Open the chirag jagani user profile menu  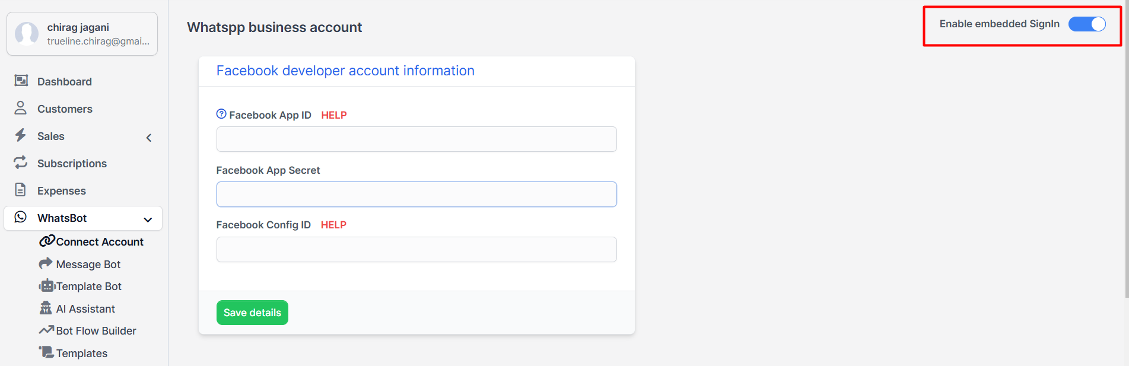(82, 34)
